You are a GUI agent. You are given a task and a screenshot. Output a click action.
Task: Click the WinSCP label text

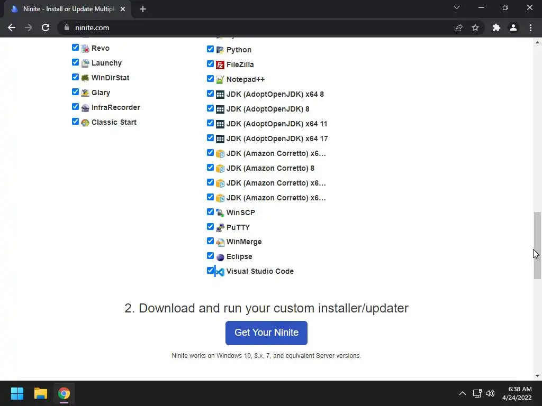(241, 213)
